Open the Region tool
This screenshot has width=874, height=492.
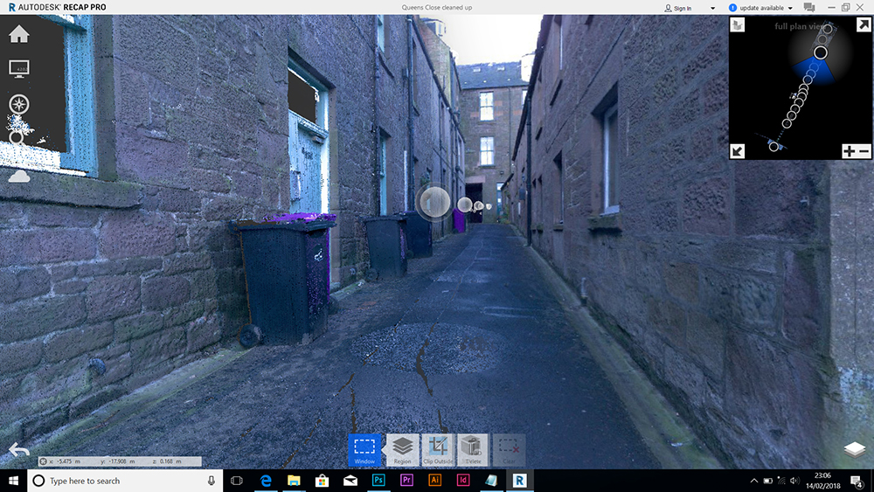(x=402, y=450)
